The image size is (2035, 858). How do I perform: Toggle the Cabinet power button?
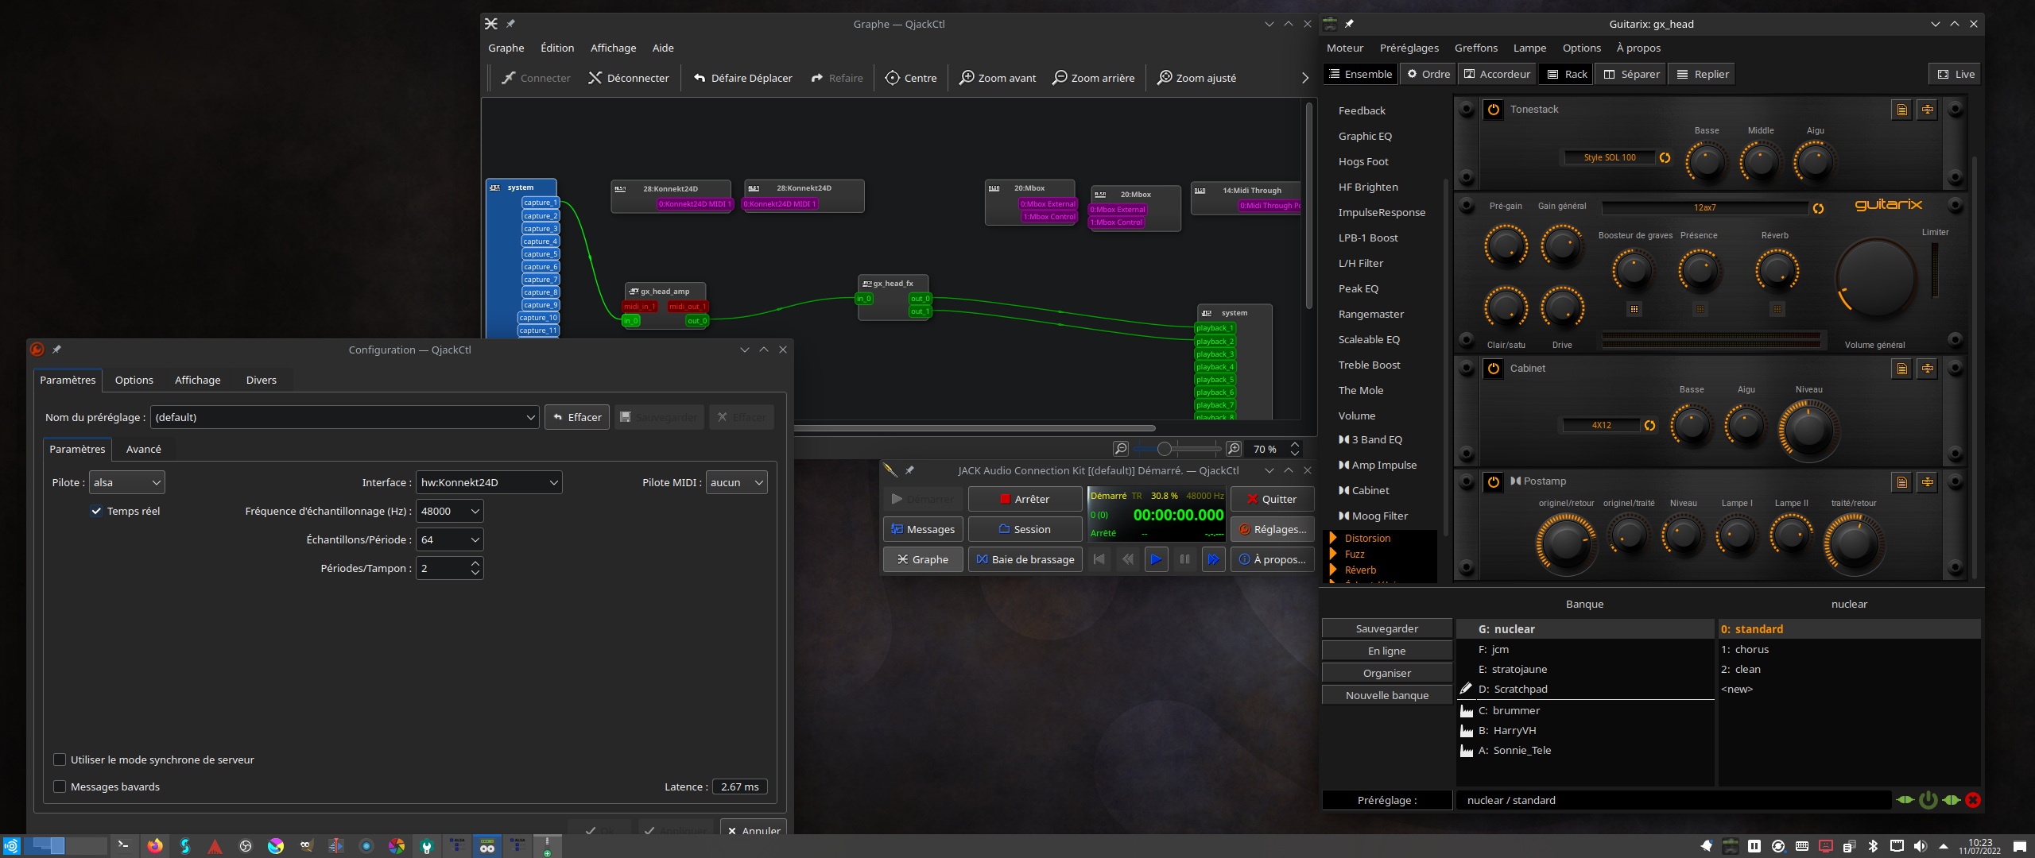point(1494,369)
